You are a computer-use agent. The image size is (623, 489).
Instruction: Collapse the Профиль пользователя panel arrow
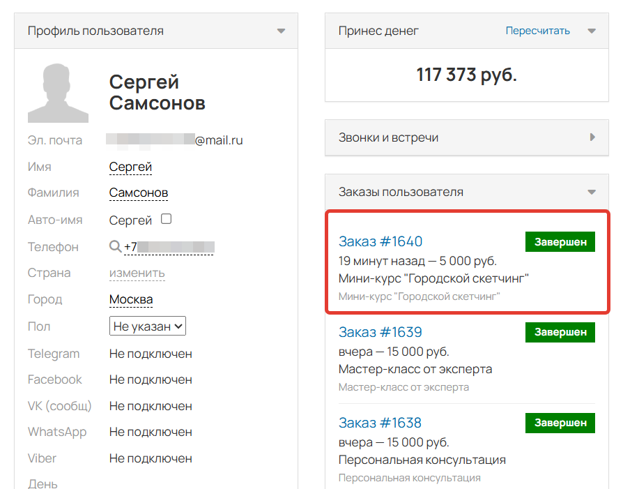281,31
